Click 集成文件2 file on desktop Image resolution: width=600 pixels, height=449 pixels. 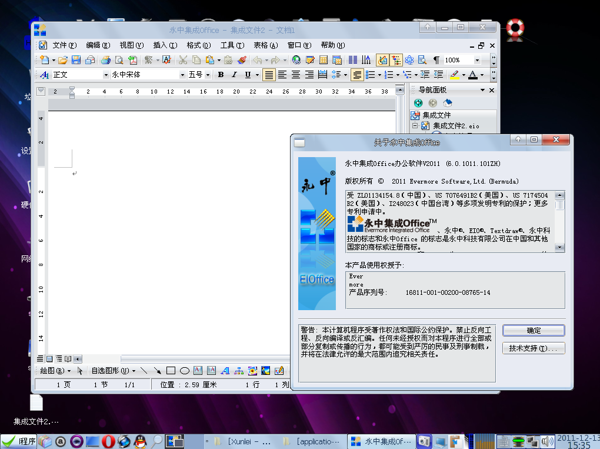pos(36,411)
